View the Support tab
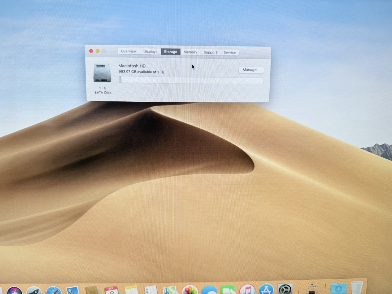The width and height of the screenshot is (392, 294). (x=210, y=52)
